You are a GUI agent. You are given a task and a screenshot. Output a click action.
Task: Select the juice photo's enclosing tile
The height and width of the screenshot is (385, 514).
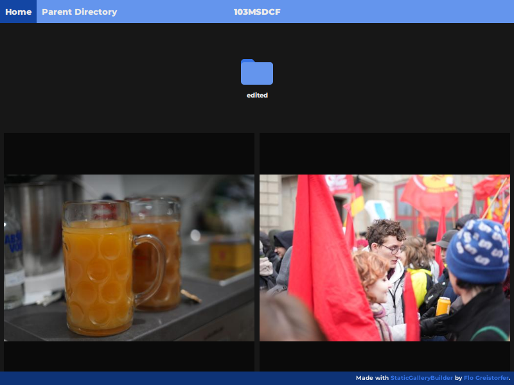pyautogui.click(x=128, y=257)
